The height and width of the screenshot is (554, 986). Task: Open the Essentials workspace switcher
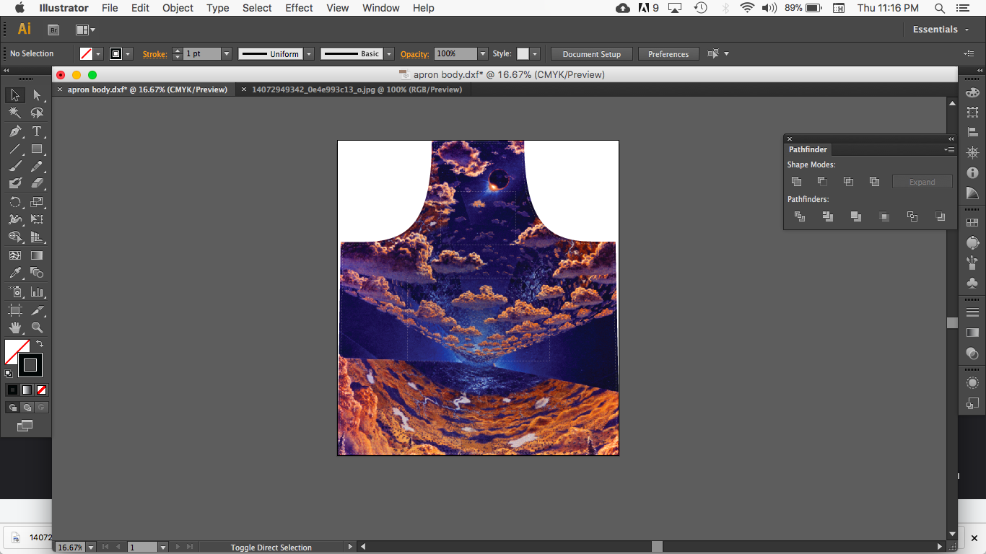(940, 30)
